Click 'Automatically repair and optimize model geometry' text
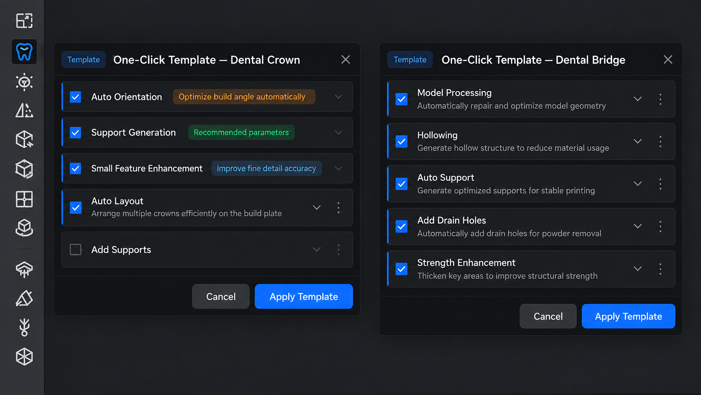Image resolution: width=701 pixels, height=395 pixels. click(511, 106)
